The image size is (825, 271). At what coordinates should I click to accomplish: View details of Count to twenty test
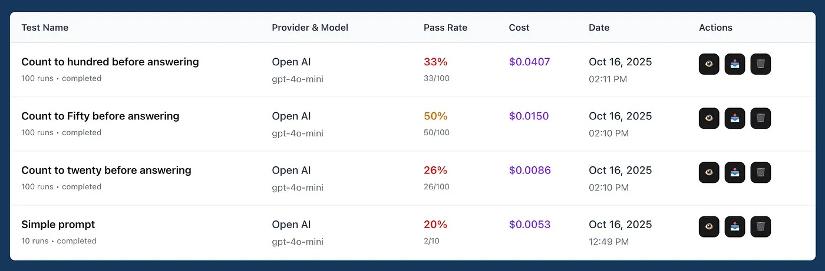point(709,172)
